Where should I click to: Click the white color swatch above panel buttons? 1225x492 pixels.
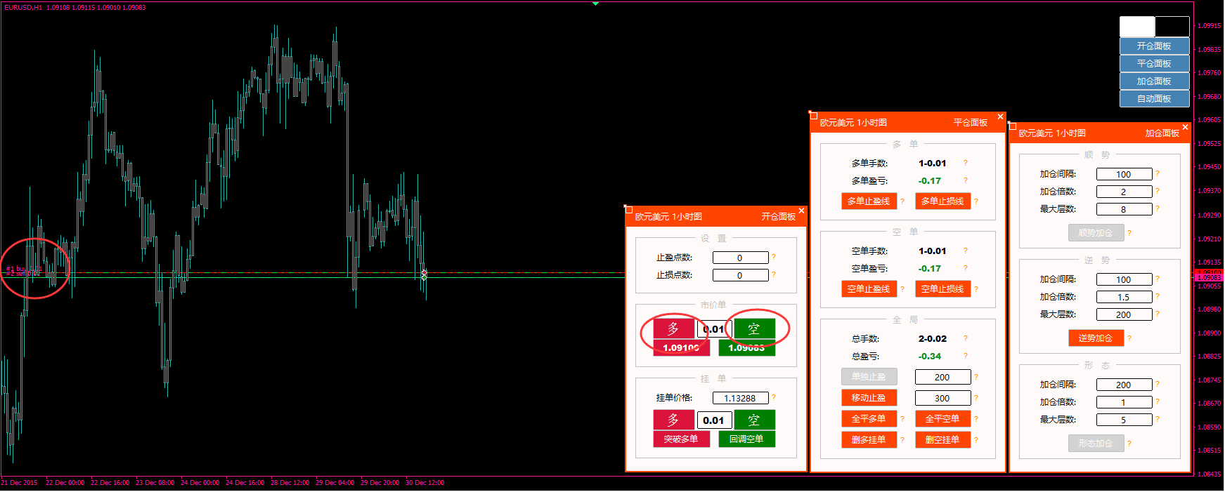[x=1136, y=27]
